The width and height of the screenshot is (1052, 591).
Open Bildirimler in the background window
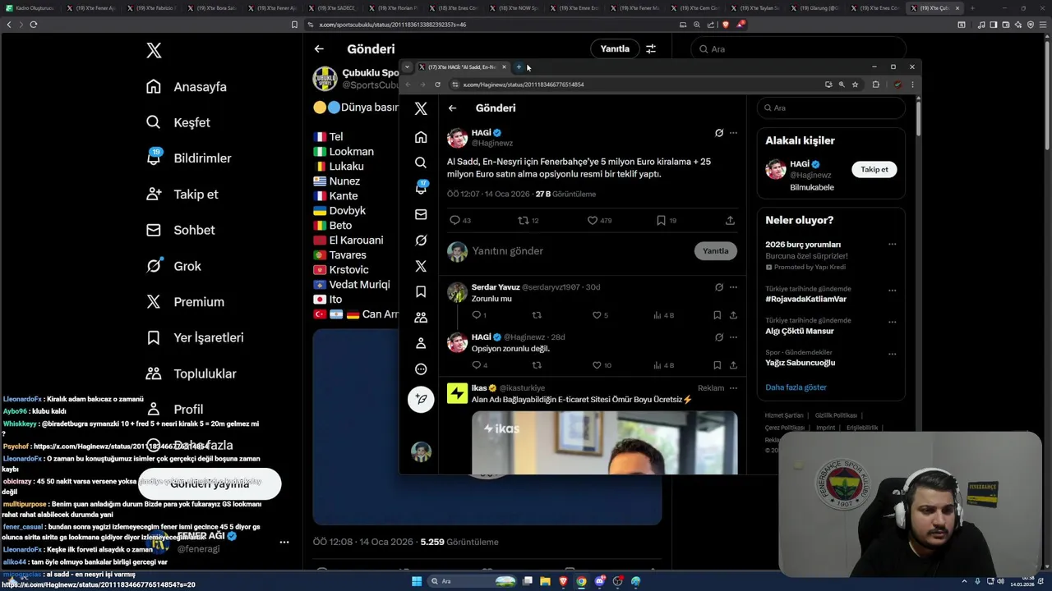point(188,158)
